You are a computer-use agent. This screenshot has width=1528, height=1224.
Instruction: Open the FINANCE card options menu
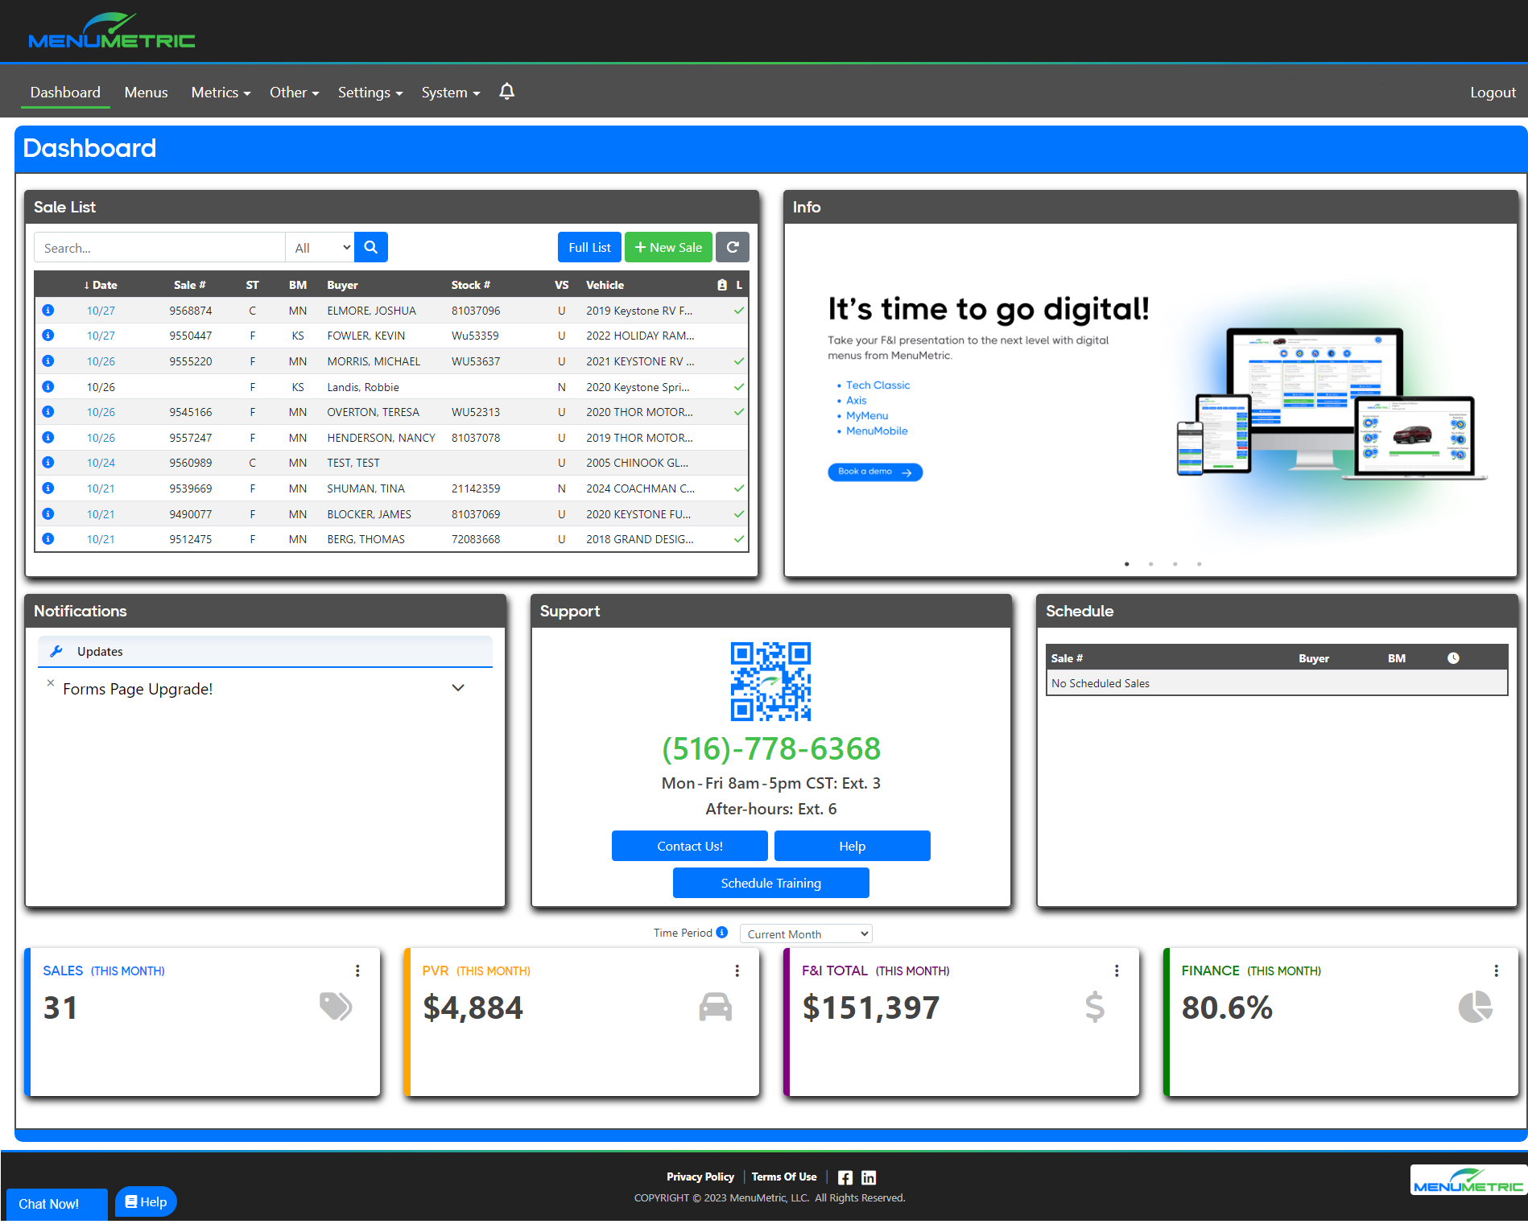click(x=1497, y=971)
